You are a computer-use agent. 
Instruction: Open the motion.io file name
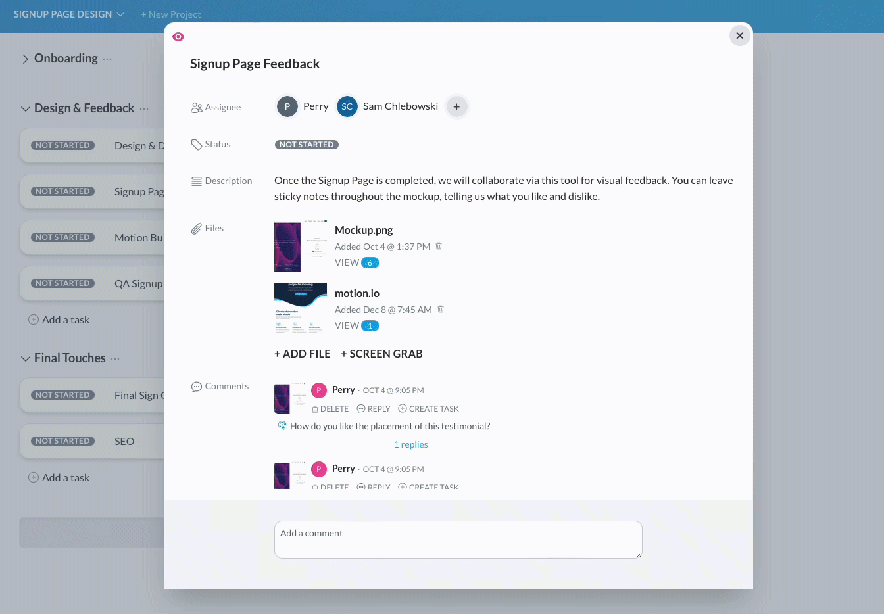pos(357,293)
